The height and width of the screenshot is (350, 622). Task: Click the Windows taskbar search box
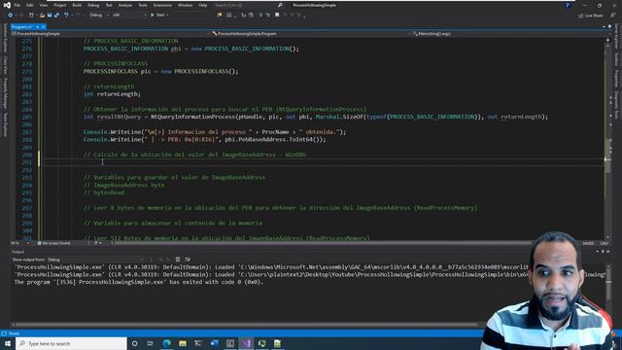click(71, 343)
